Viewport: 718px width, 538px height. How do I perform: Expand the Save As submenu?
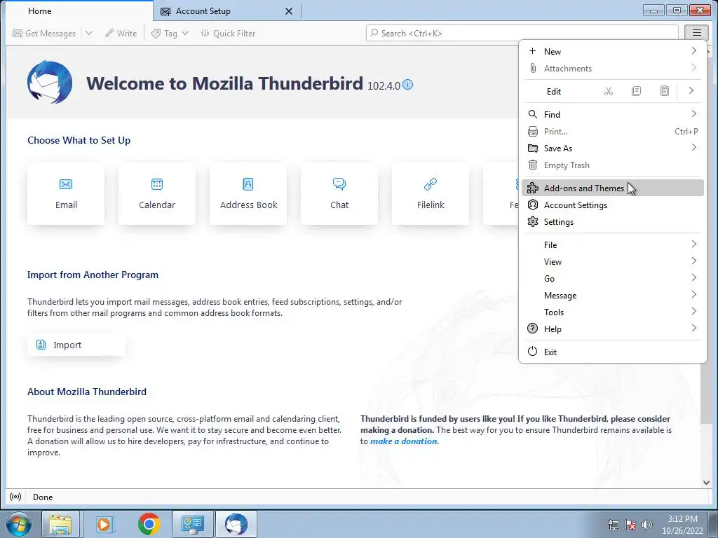[x=612, y=149]
